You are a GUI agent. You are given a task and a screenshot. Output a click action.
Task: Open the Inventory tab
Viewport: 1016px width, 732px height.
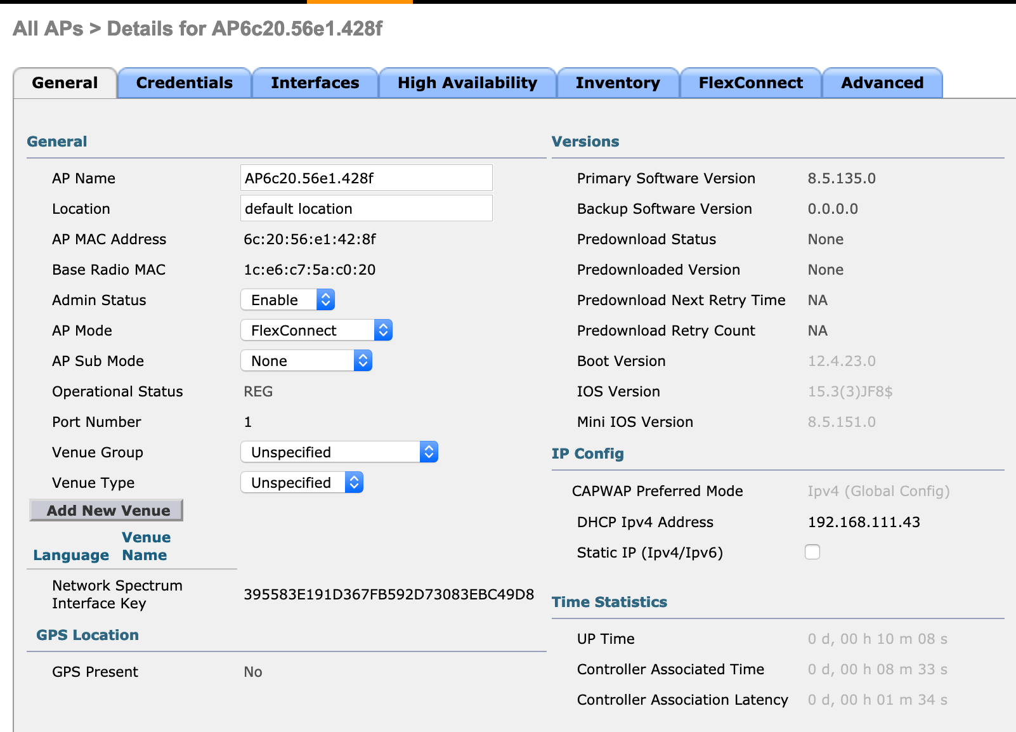coord(617,82)
